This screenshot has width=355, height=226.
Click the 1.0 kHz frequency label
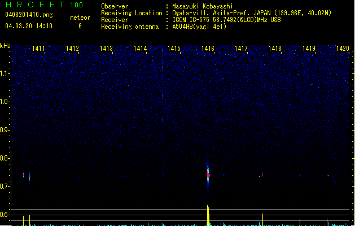click(5, 102)
